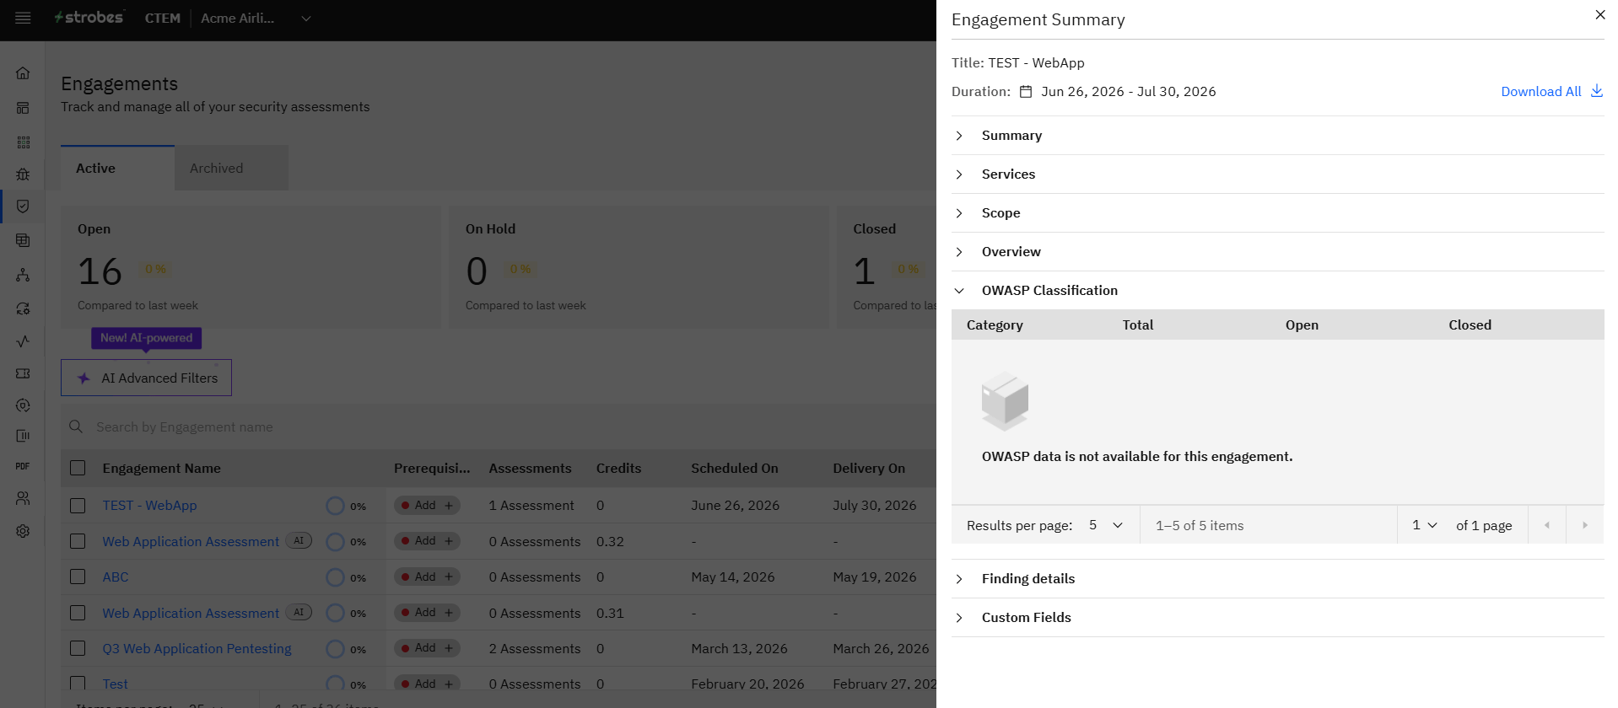The image size is (1618, 708).
Task: Open the Acme Airli... organization dropdown
Action: [x=256, y=19]
